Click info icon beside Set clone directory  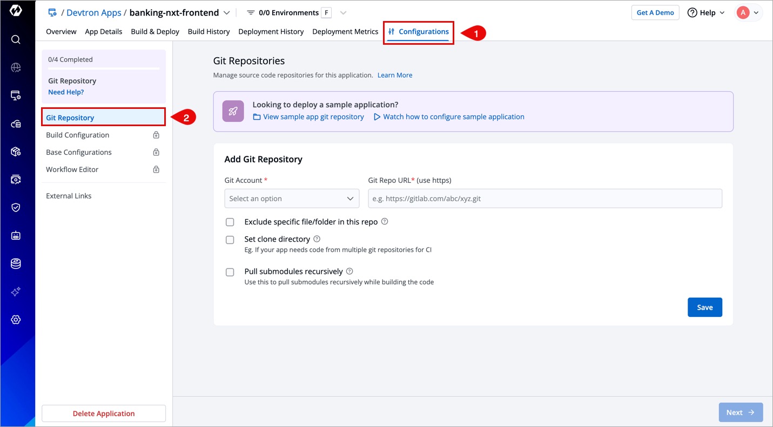point(317,239)
